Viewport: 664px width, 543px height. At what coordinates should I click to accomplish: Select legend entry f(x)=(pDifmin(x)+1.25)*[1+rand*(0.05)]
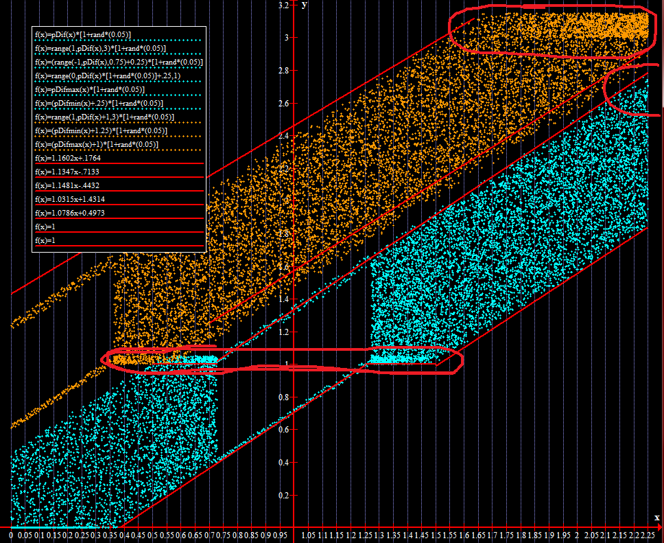coord(101,130)
